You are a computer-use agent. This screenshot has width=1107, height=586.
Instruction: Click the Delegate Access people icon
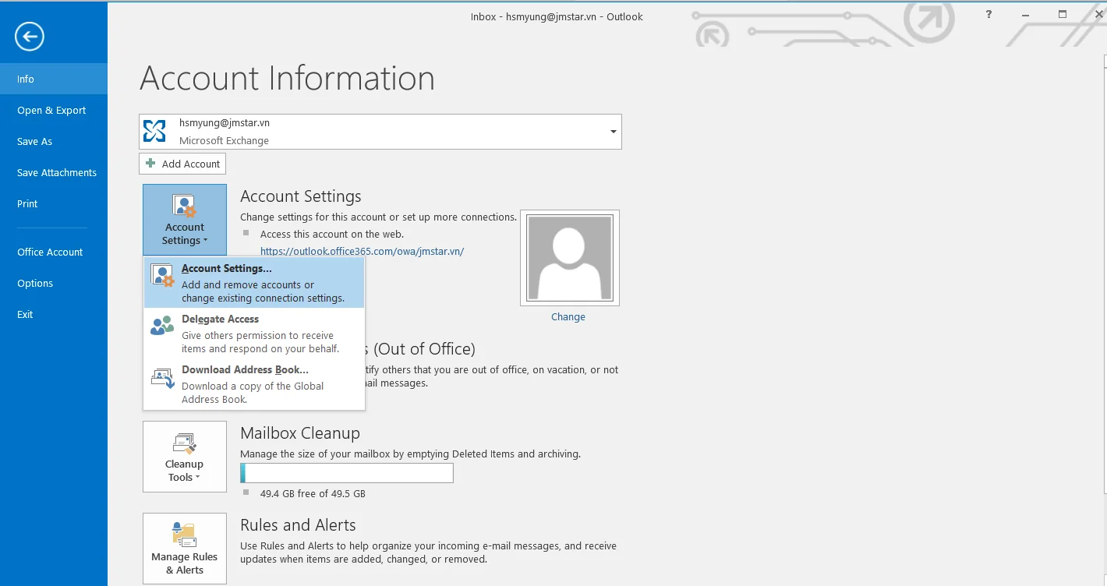(x=162, y=326)
